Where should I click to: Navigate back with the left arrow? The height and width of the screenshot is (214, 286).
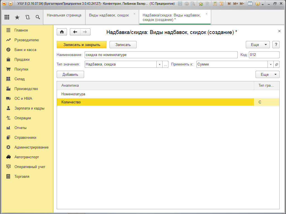tap(75, 32)
